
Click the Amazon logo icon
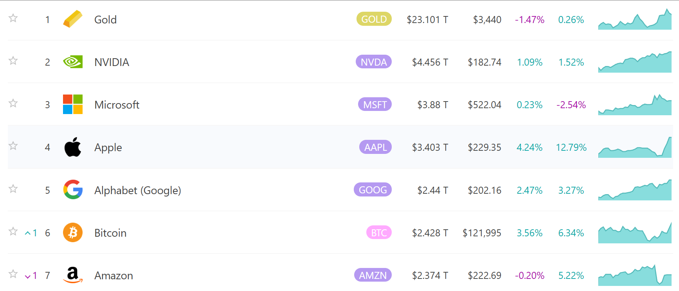[x=73, y=275]
